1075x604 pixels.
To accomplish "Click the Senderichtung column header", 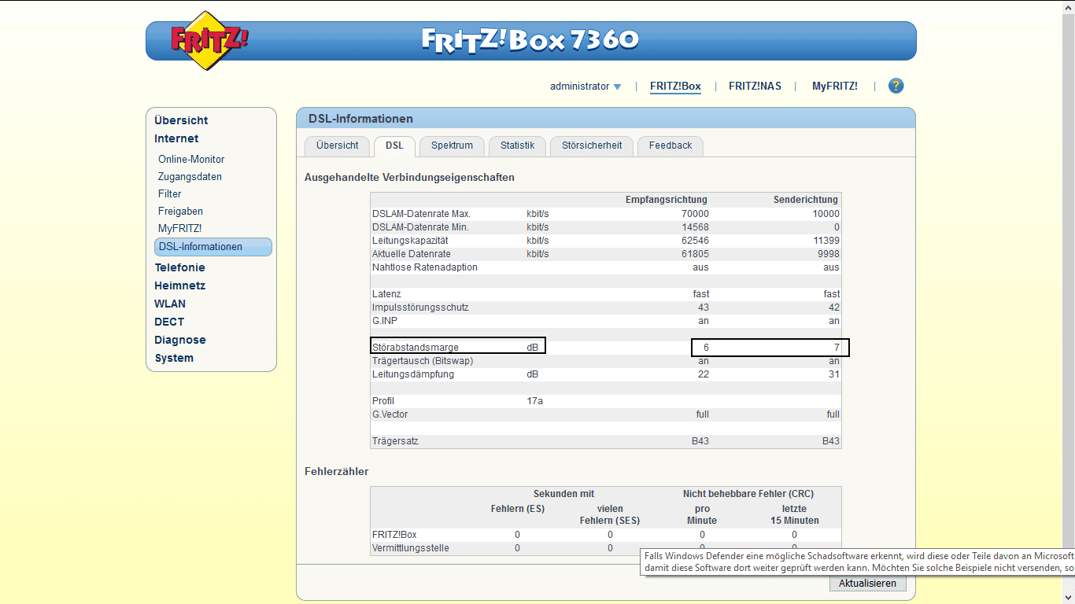I will [x=806, y=200].
